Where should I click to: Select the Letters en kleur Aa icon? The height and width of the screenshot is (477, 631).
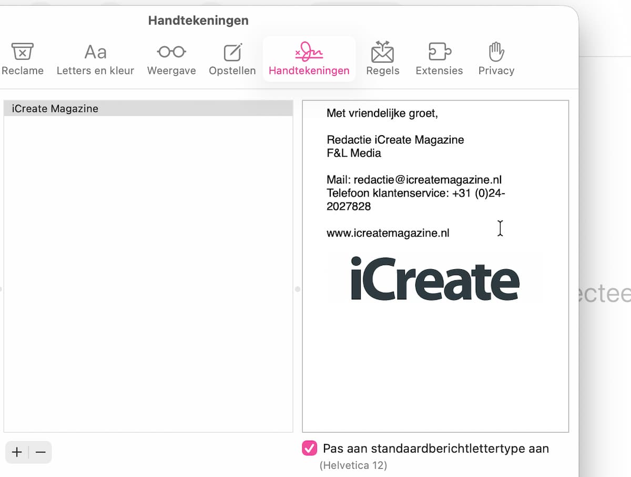(x=95, y=52)
